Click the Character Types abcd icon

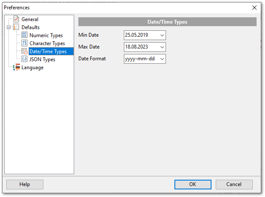tap(24, 43)
